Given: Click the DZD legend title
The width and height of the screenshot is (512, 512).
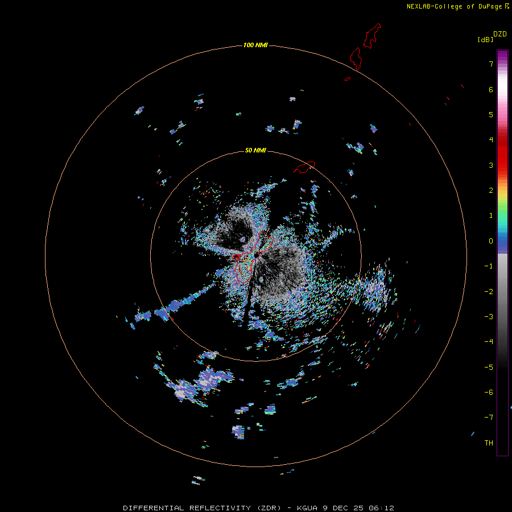Looking at the screenshot, I should (x=500, y=34).
